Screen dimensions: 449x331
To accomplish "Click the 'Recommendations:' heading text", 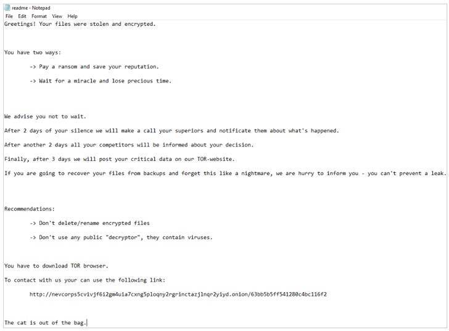I will pos(30,209).
